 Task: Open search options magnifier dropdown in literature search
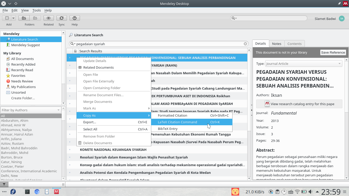73,44
